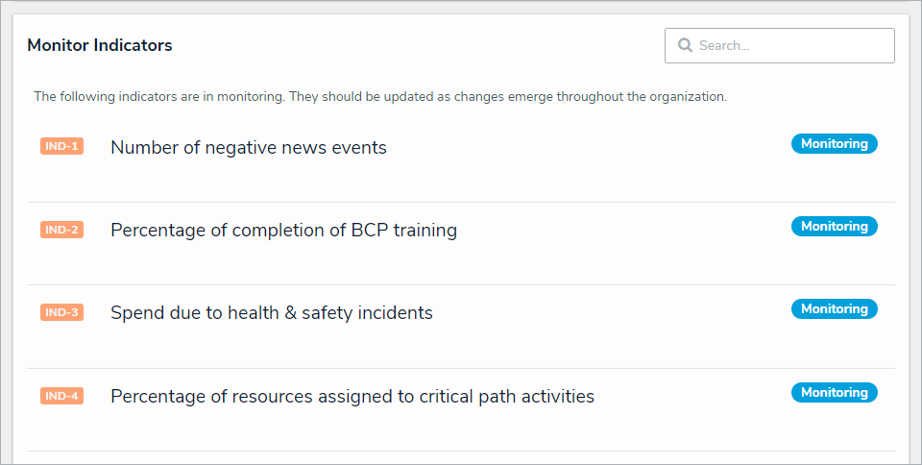The width and height of the screenshot is (922, 465).
Task: Click Monitoring badge for critical path activities
Action: pyautogui.click(x=834, y=393)
